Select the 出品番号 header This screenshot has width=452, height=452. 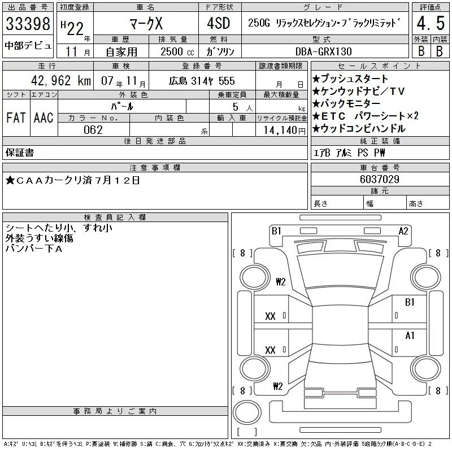pyautogui.click(x=28, y=7)
